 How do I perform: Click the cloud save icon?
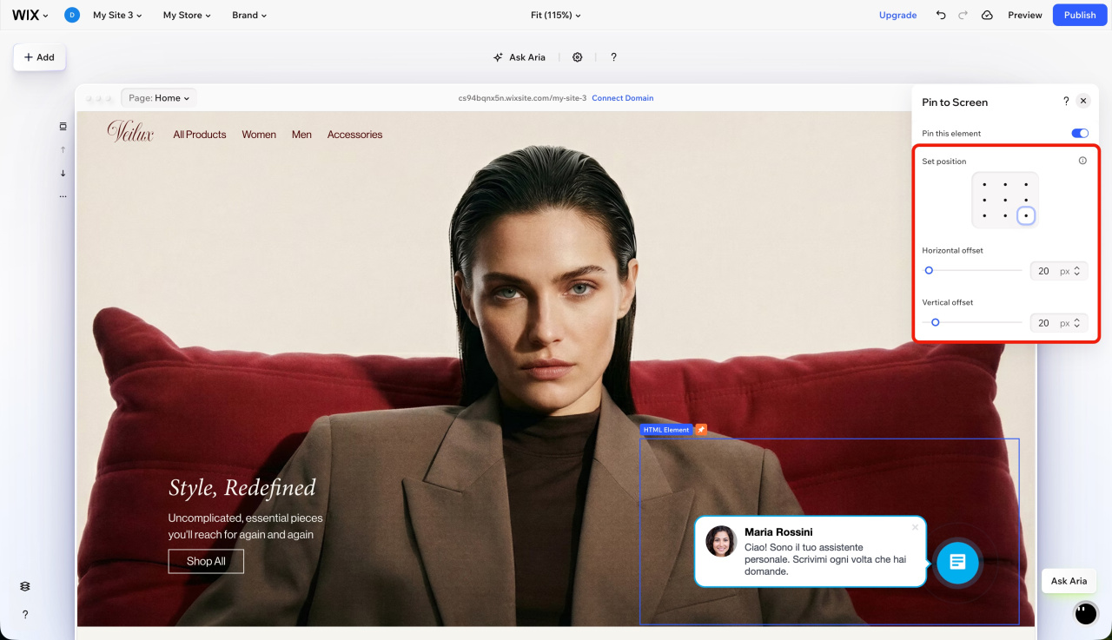click(x=987, y=16)
